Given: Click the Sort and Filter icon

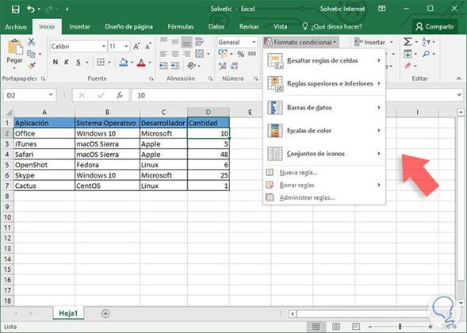Looking at the screenshot, I should pyautogui.click(x=427, y=42).
